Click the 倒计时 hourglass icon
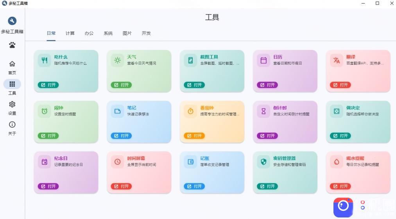 (263, 111)
